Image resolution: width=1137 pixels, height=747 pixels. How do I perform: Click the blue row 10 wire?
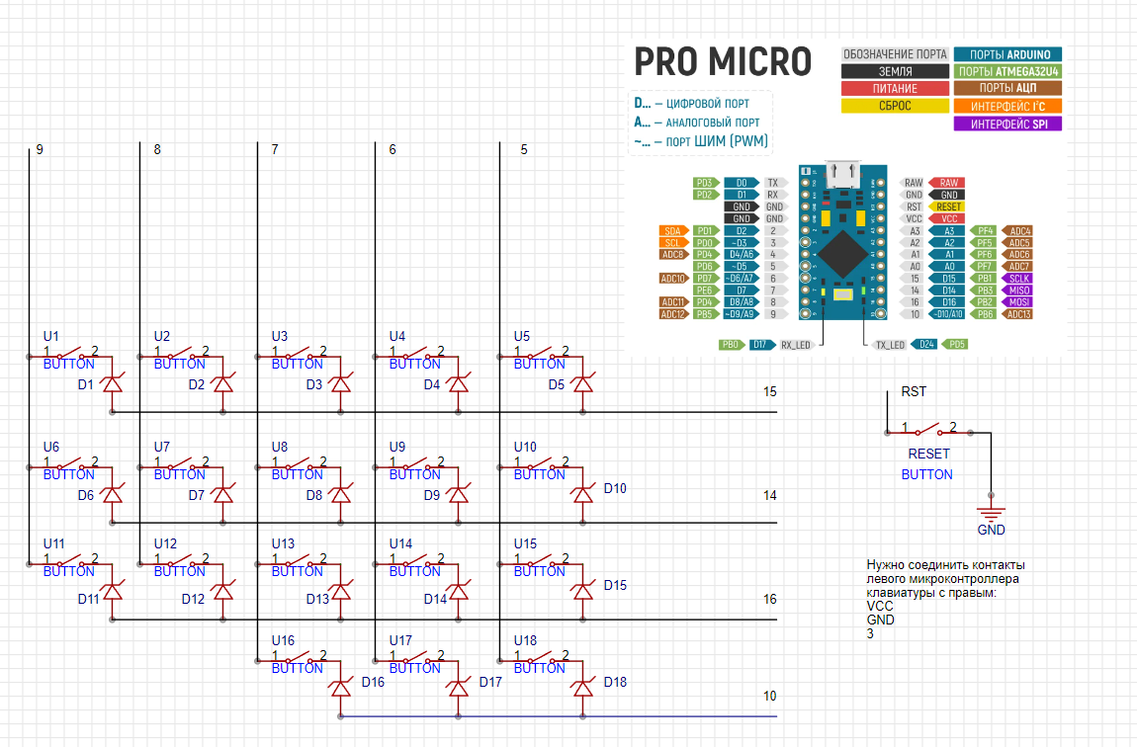(x=559, y=716)
